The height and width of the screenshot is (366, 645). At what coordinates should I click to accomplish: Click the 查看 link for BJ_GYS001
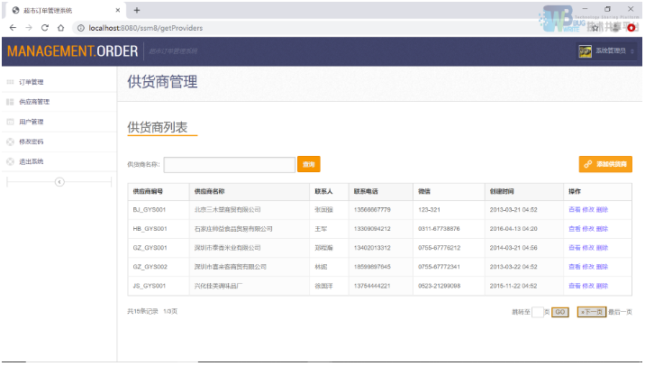click(x=574, y=209)
